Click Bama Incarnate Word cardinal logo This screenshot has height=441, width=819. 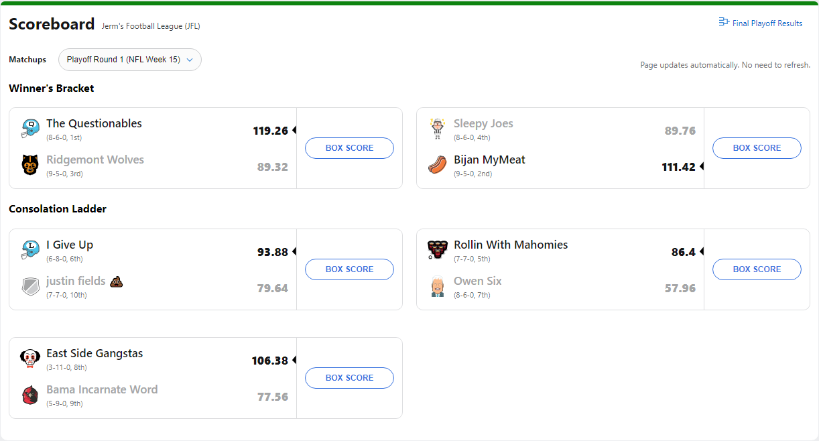point(30,395)
